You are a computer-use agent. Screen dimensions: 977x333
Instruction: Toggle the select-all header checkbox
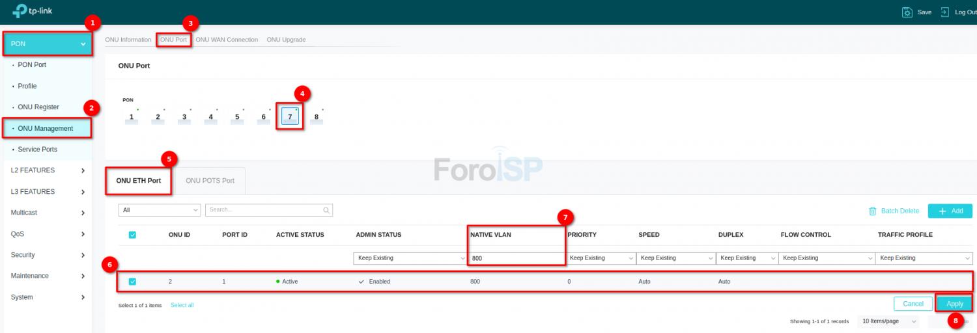133,235
